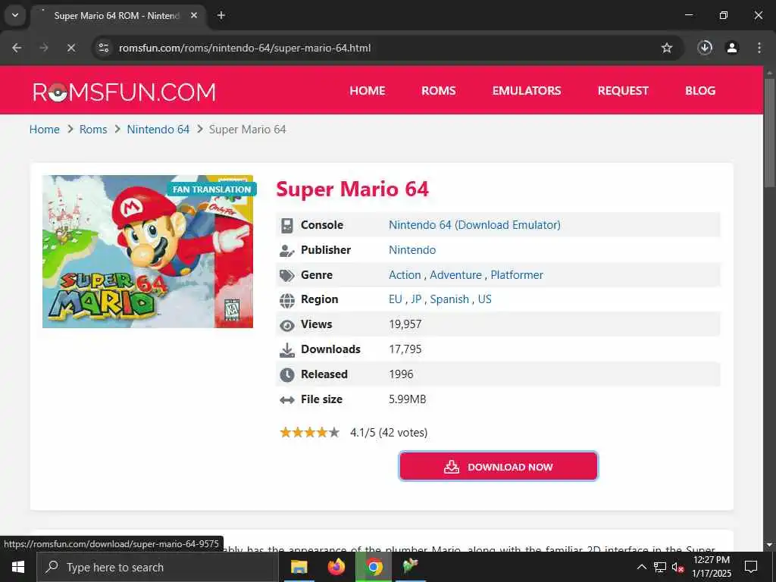The image size is (776, 582).
Task: Open the Platformer genre link
Action: (x=517, y=274)
